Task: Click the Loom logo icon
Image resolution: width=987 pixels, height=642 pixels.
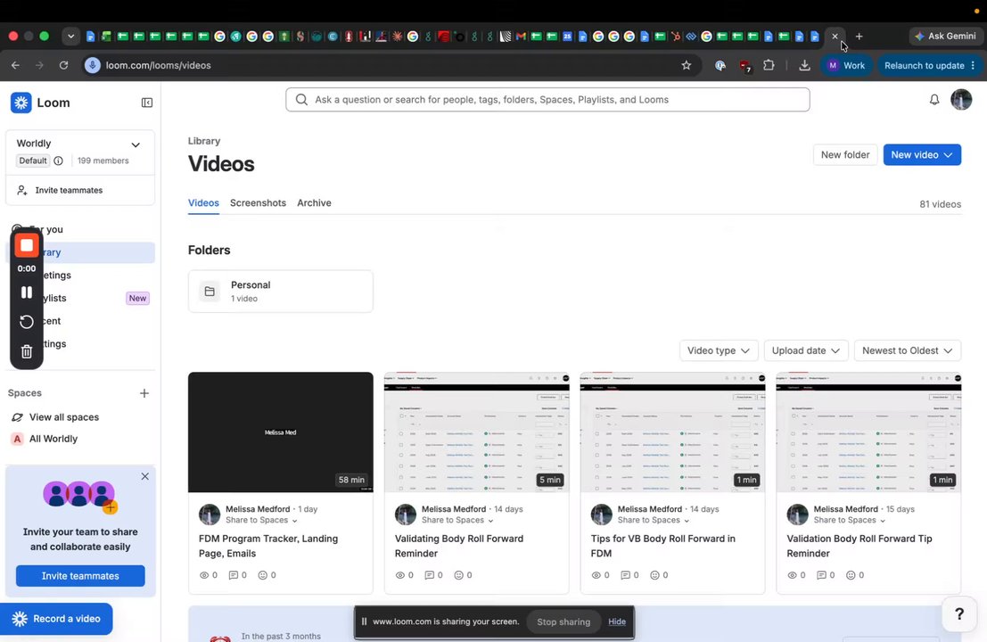Action: tap(21, 103)
